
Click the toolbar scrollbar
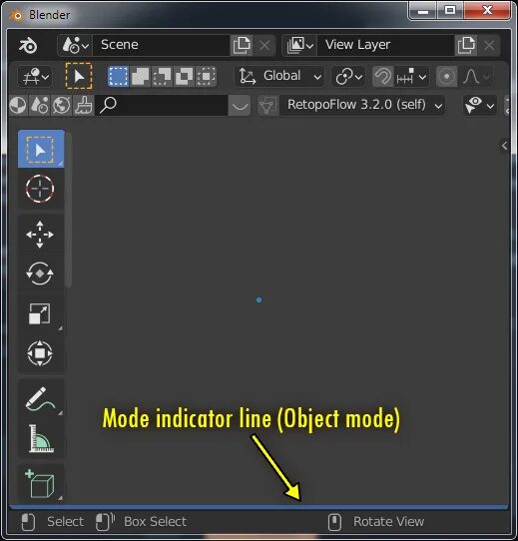point(69,210)
